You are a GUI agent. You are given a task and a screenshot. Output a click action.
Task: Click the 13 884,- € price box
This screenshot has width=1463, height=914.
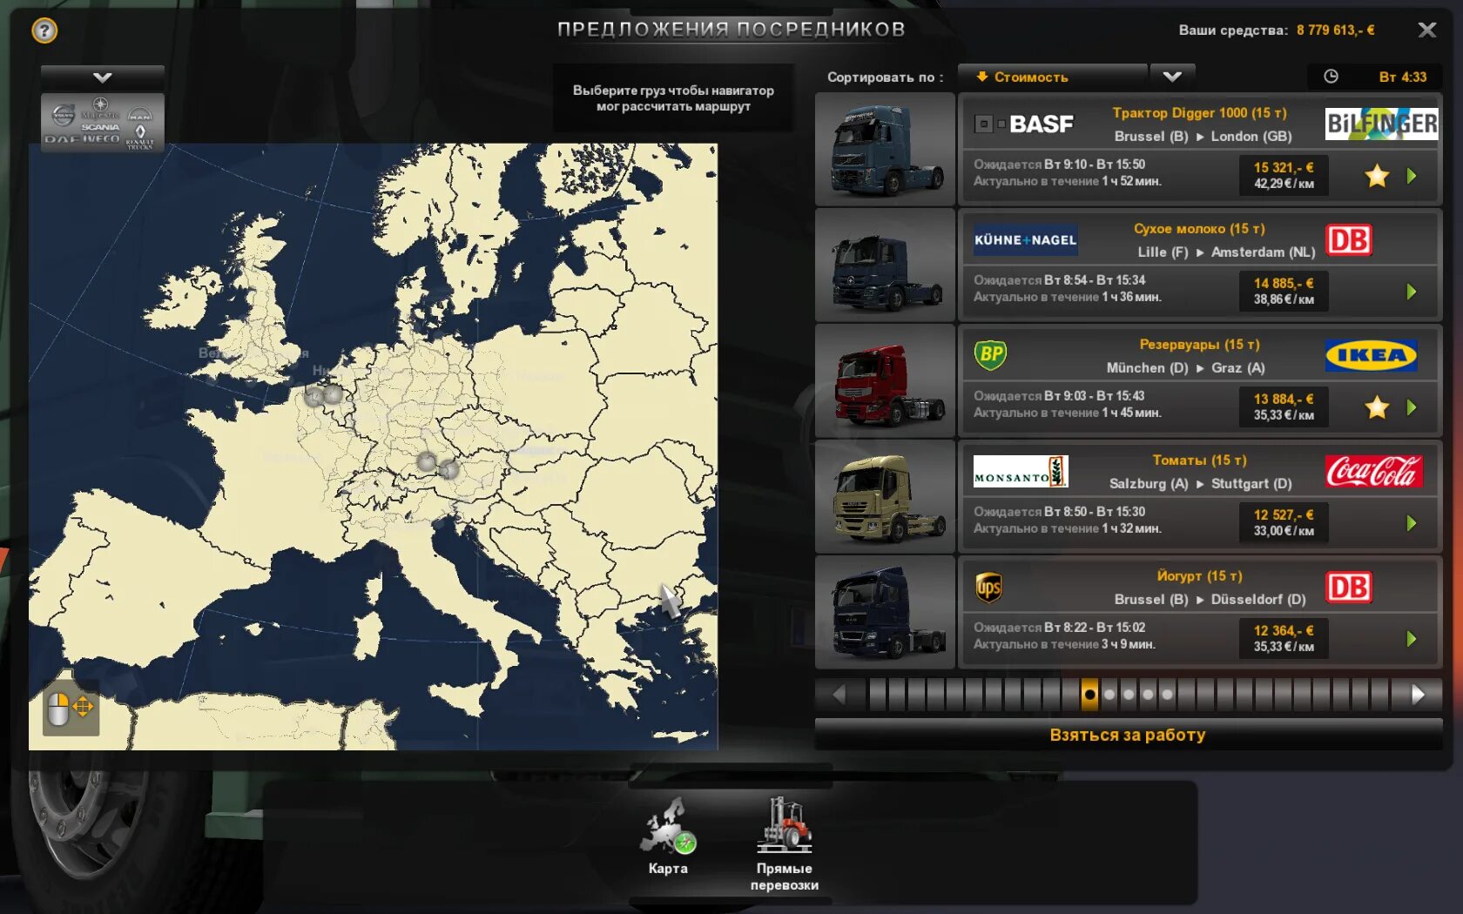pos(1284,407)
